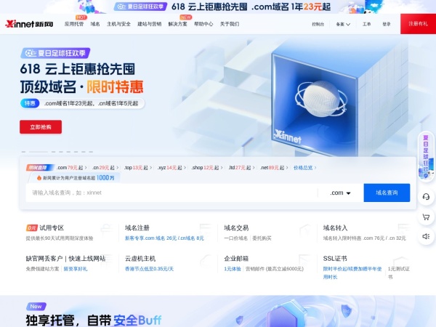Select the first carousel indicator
Image resolution: width=436 pixels, height=327 pixels.
pyautogui.click(x=24, y=152)
